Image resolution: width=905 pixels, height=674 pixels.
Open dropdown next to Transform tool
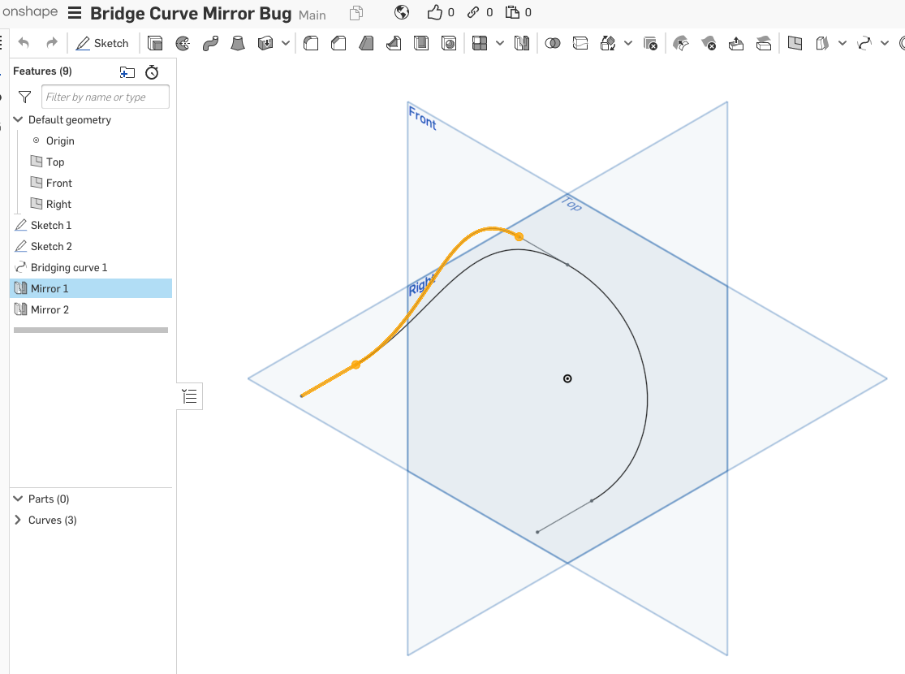(628, 43)
